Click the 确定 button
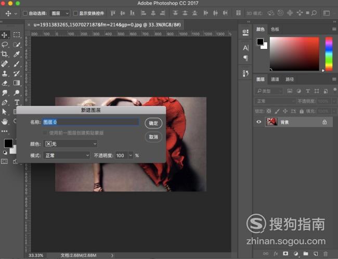 [x=153, y=123]
